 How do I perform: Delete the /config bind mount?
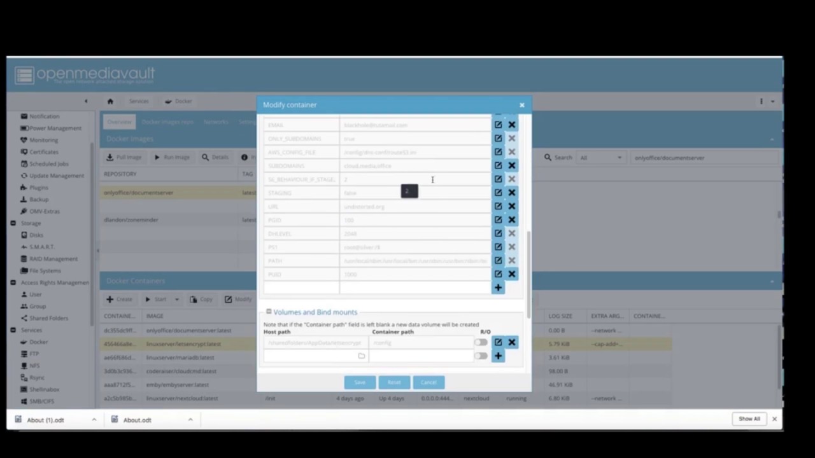pos(511,342)
